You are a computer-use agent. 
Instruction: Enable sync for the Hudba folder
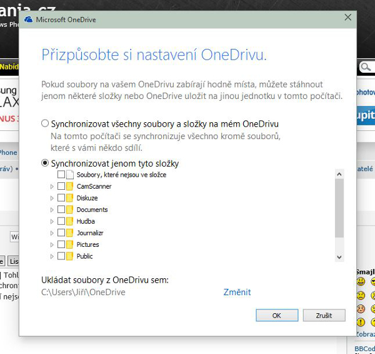pos(61,221)
